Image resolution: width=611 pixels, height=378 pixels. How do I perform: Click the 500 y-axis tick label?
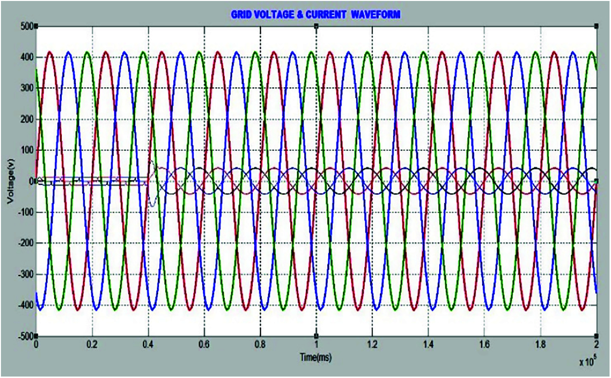25,26
